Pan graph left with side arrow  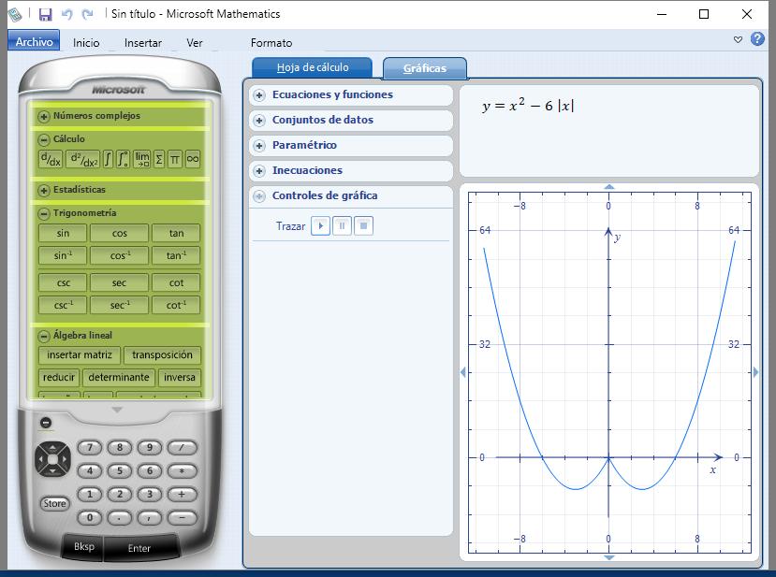[463, 372]
